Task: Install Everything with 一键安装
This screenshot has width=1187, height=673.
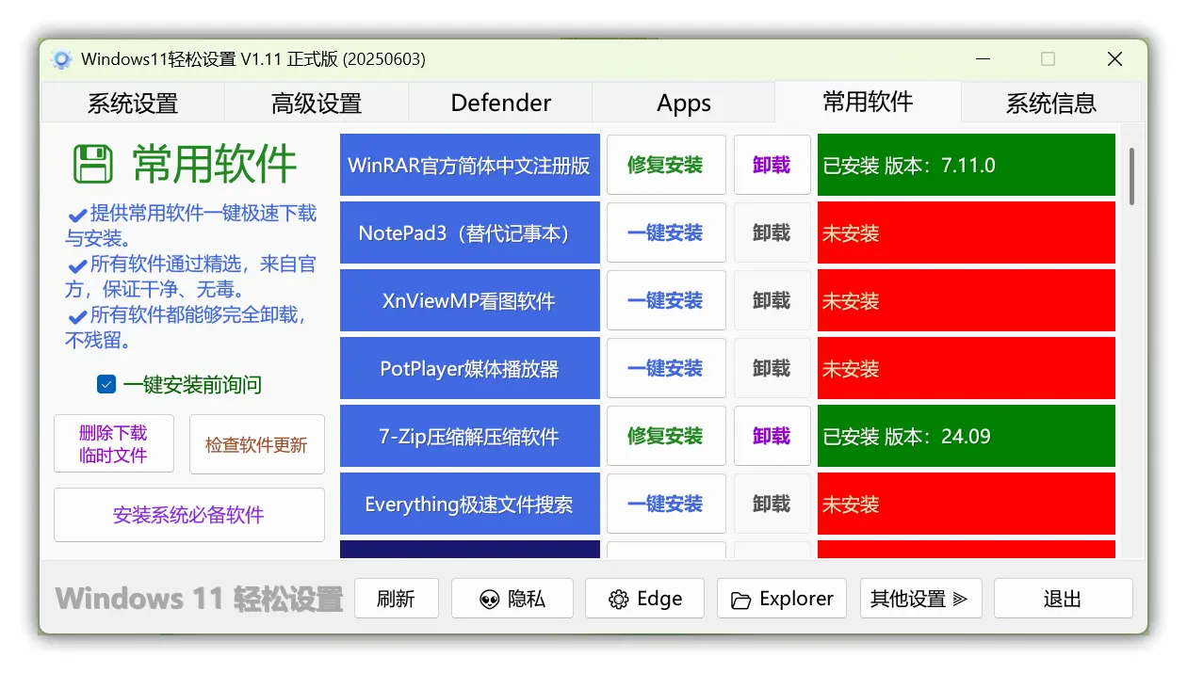Action: pos(666,504)
